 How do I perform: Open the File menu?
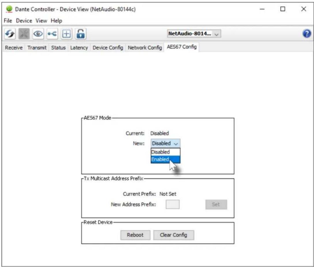(8, 20)
